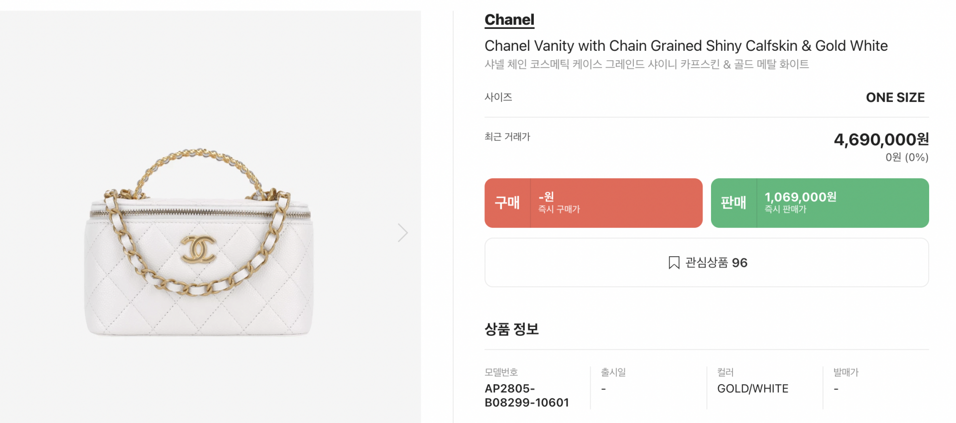956x423 pixels.
Task: Open the Chanel brand page link
Action: pos(509,20)
